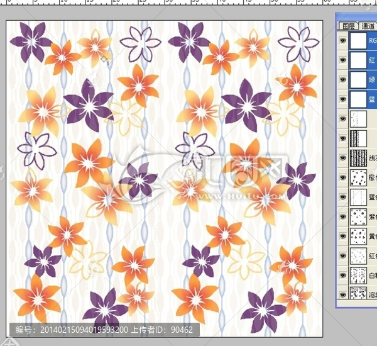
Task: Toggle eye of the 蓝色 spot channel
Action: click(x=343, y=197)
